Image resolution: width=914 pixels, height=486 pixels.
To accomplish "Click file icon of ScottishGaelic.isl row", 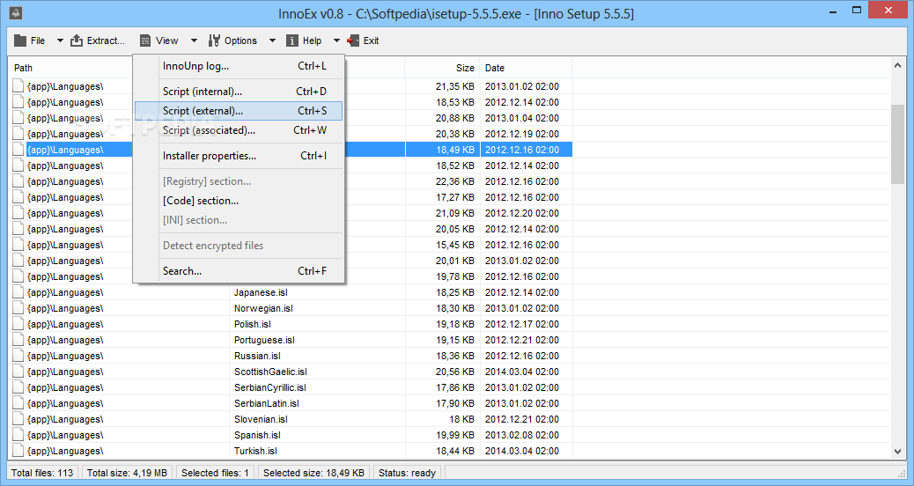I will tap(18, 372).
